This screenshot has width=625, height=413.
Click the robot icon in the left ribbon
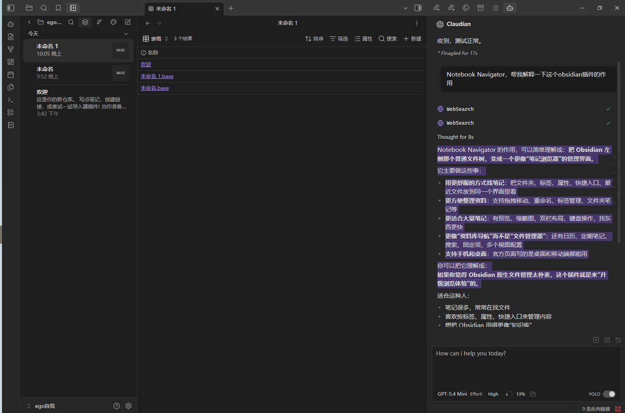click(x=11, y=24)
